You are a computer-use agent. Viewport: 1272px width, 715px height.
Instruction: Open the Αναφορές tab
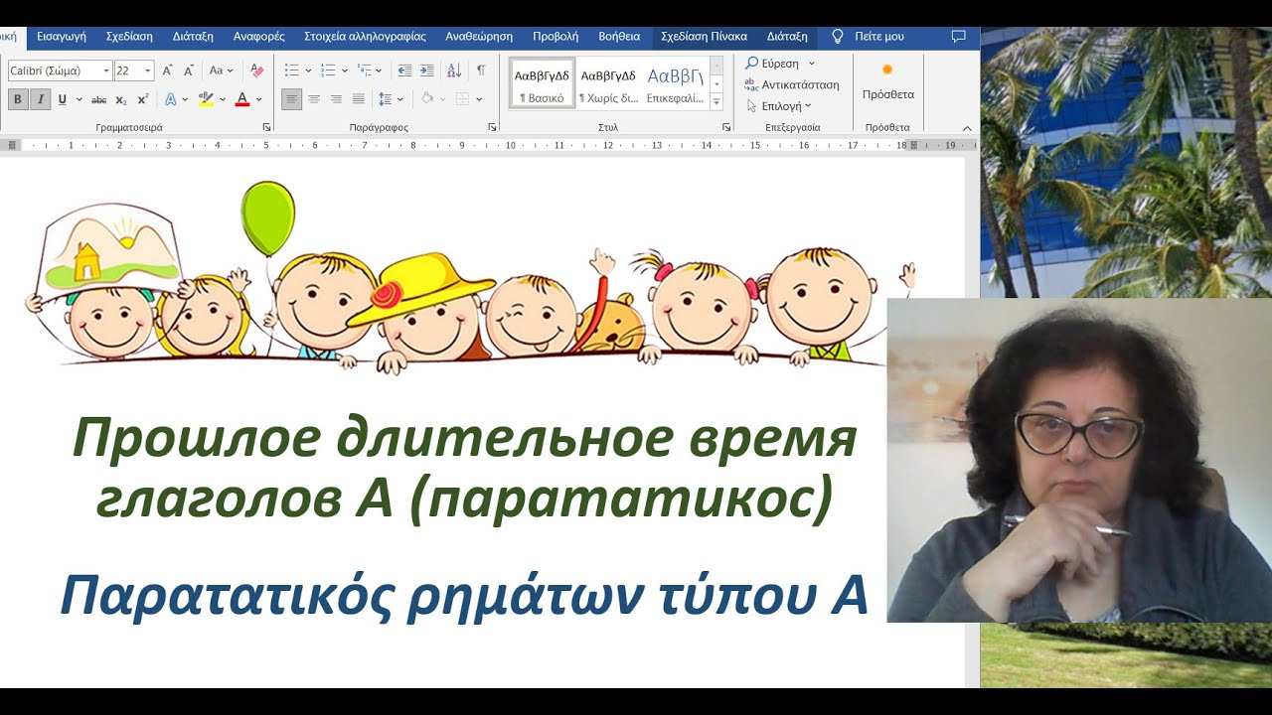pyautogui.click(x=258, y=37)
